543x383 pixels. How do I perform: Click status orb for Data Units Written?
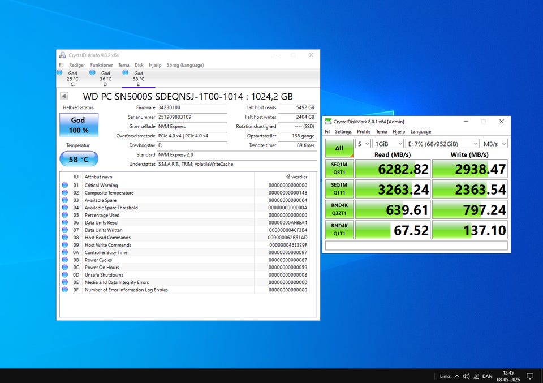(64, 230)
